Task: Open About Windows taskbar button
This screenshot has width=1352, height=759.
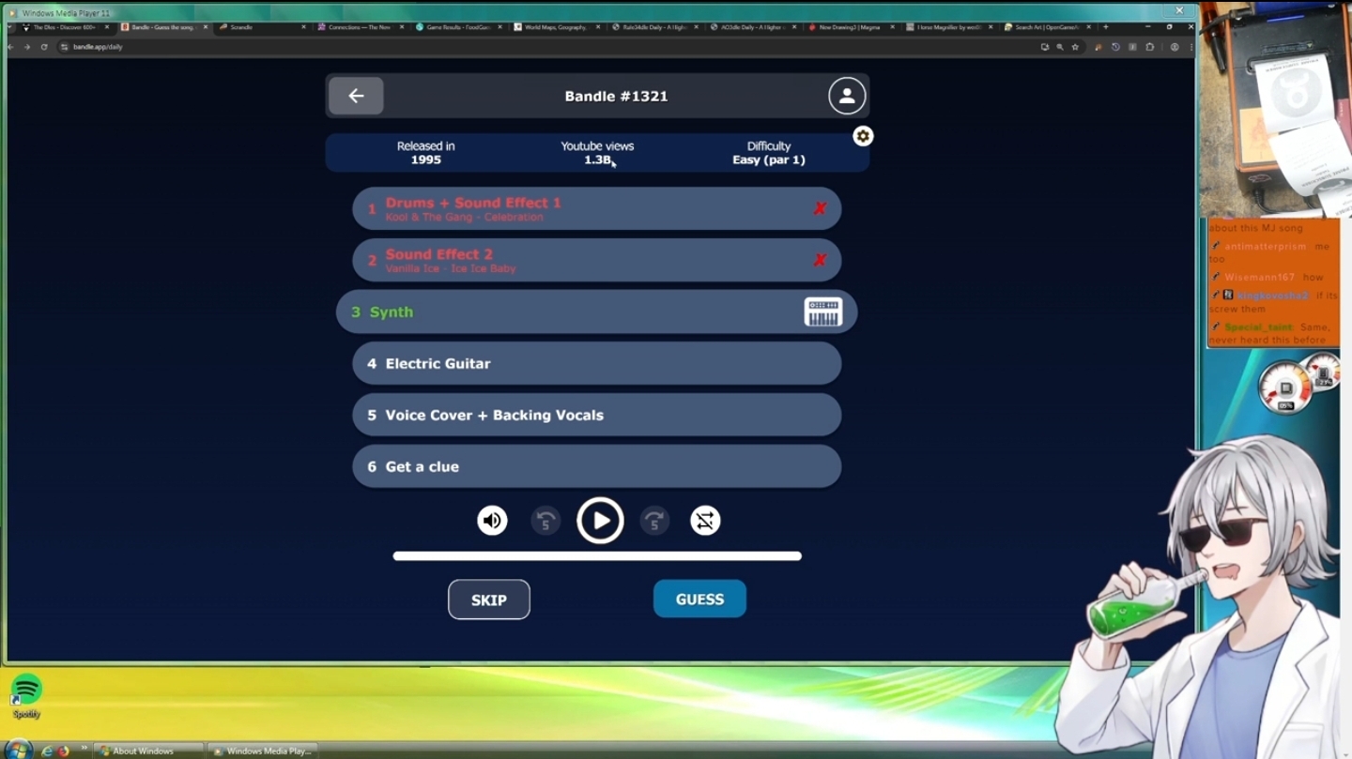Action: (148, 751)
